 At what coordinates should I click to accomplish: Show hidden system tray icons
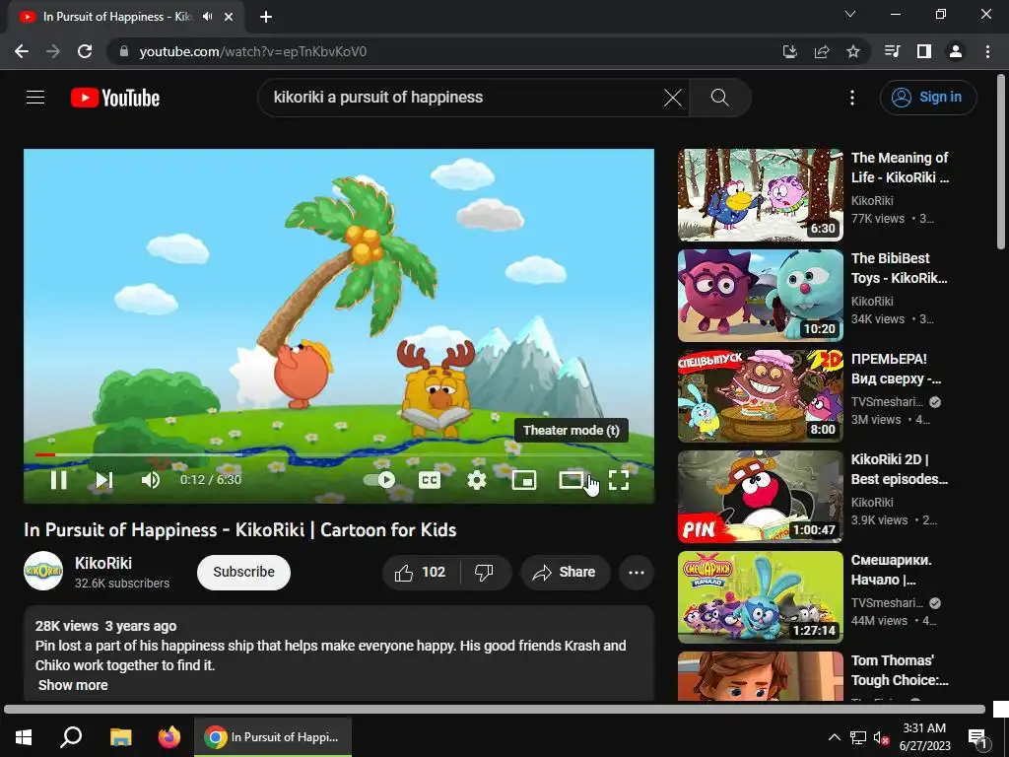point(834,737)
